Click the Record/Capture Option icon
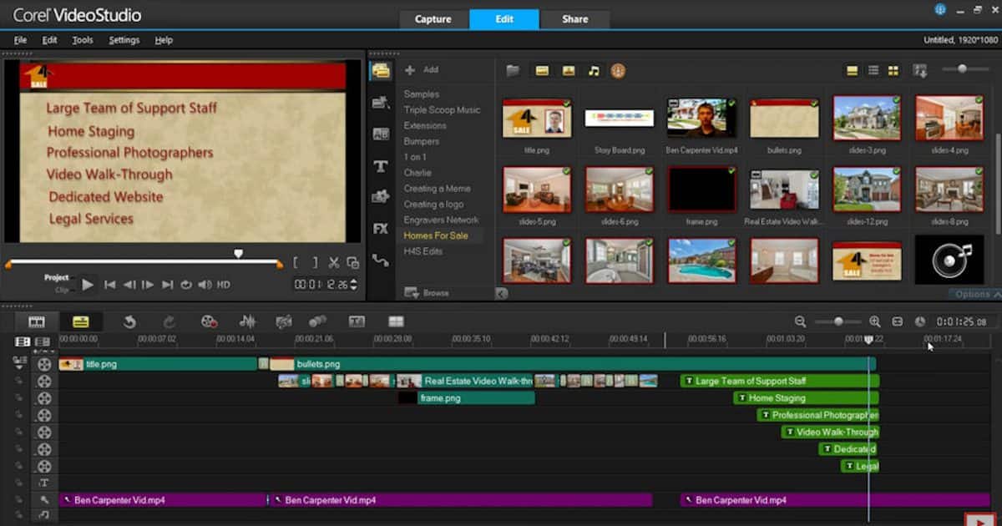The width and height of the screenshot is (1002, 526). click(x=209, y=321)
